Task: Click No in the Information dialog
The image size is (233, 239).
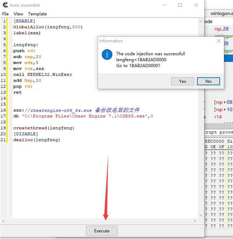Action: (209, 81)
